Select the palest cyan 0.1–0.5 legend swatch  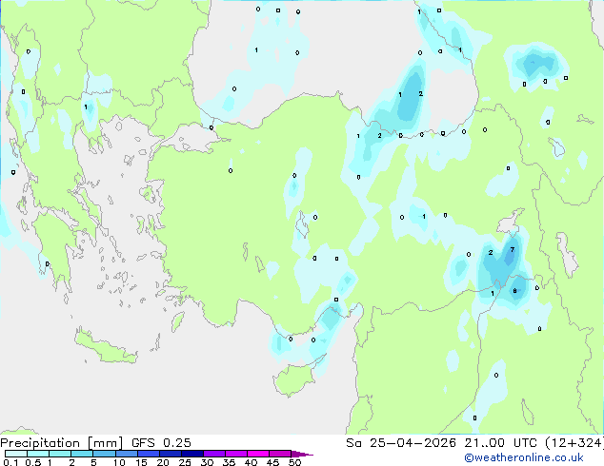coord(16,454)
